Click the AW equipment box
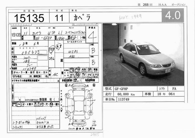195x138 pixels. 84,70
